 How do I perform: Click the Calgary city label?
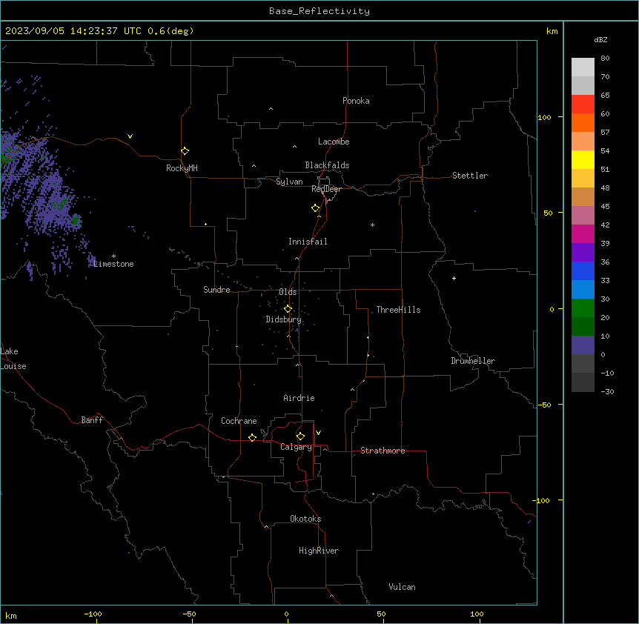(x=296, y=447)
